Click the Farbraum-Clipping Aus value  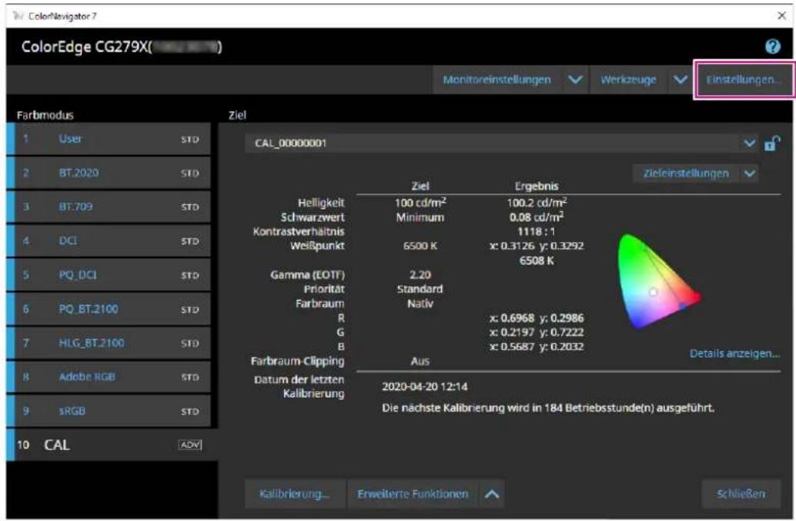(420, 361)
